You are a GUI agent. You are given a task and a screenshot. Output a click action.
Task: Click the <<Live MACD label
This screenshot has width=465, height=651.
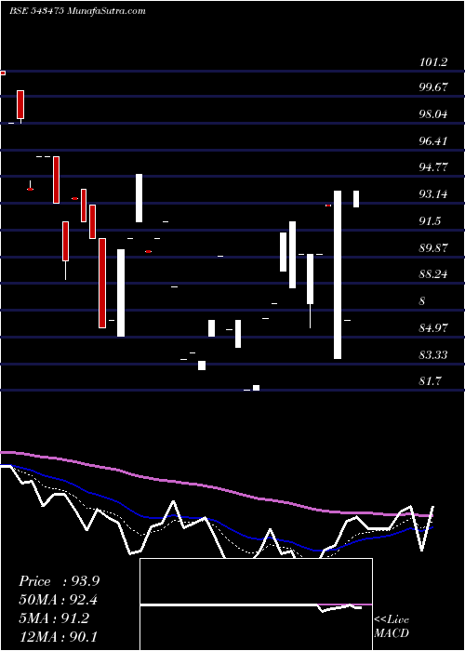click(392, 627)
